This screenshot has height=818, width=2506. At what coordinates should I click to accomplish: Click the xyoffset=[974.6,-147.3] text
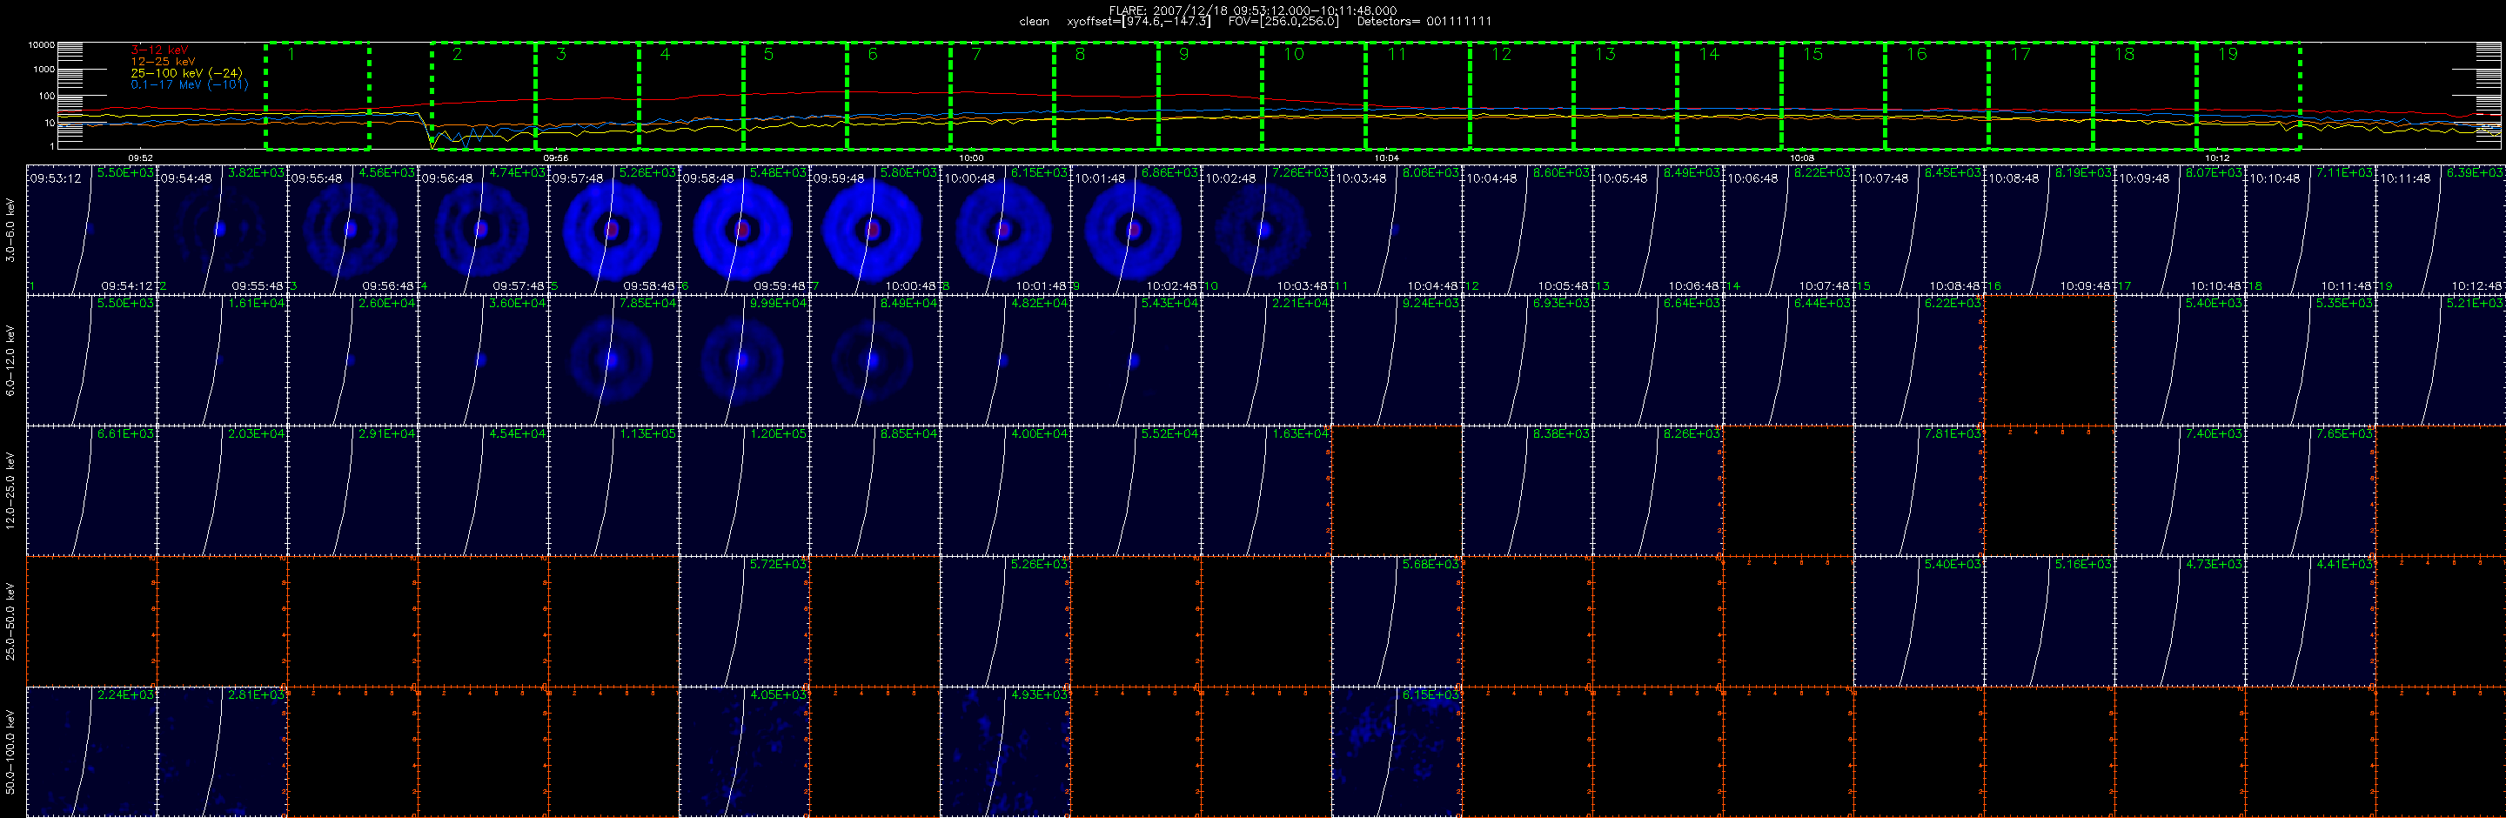[x=1138, y=22]
